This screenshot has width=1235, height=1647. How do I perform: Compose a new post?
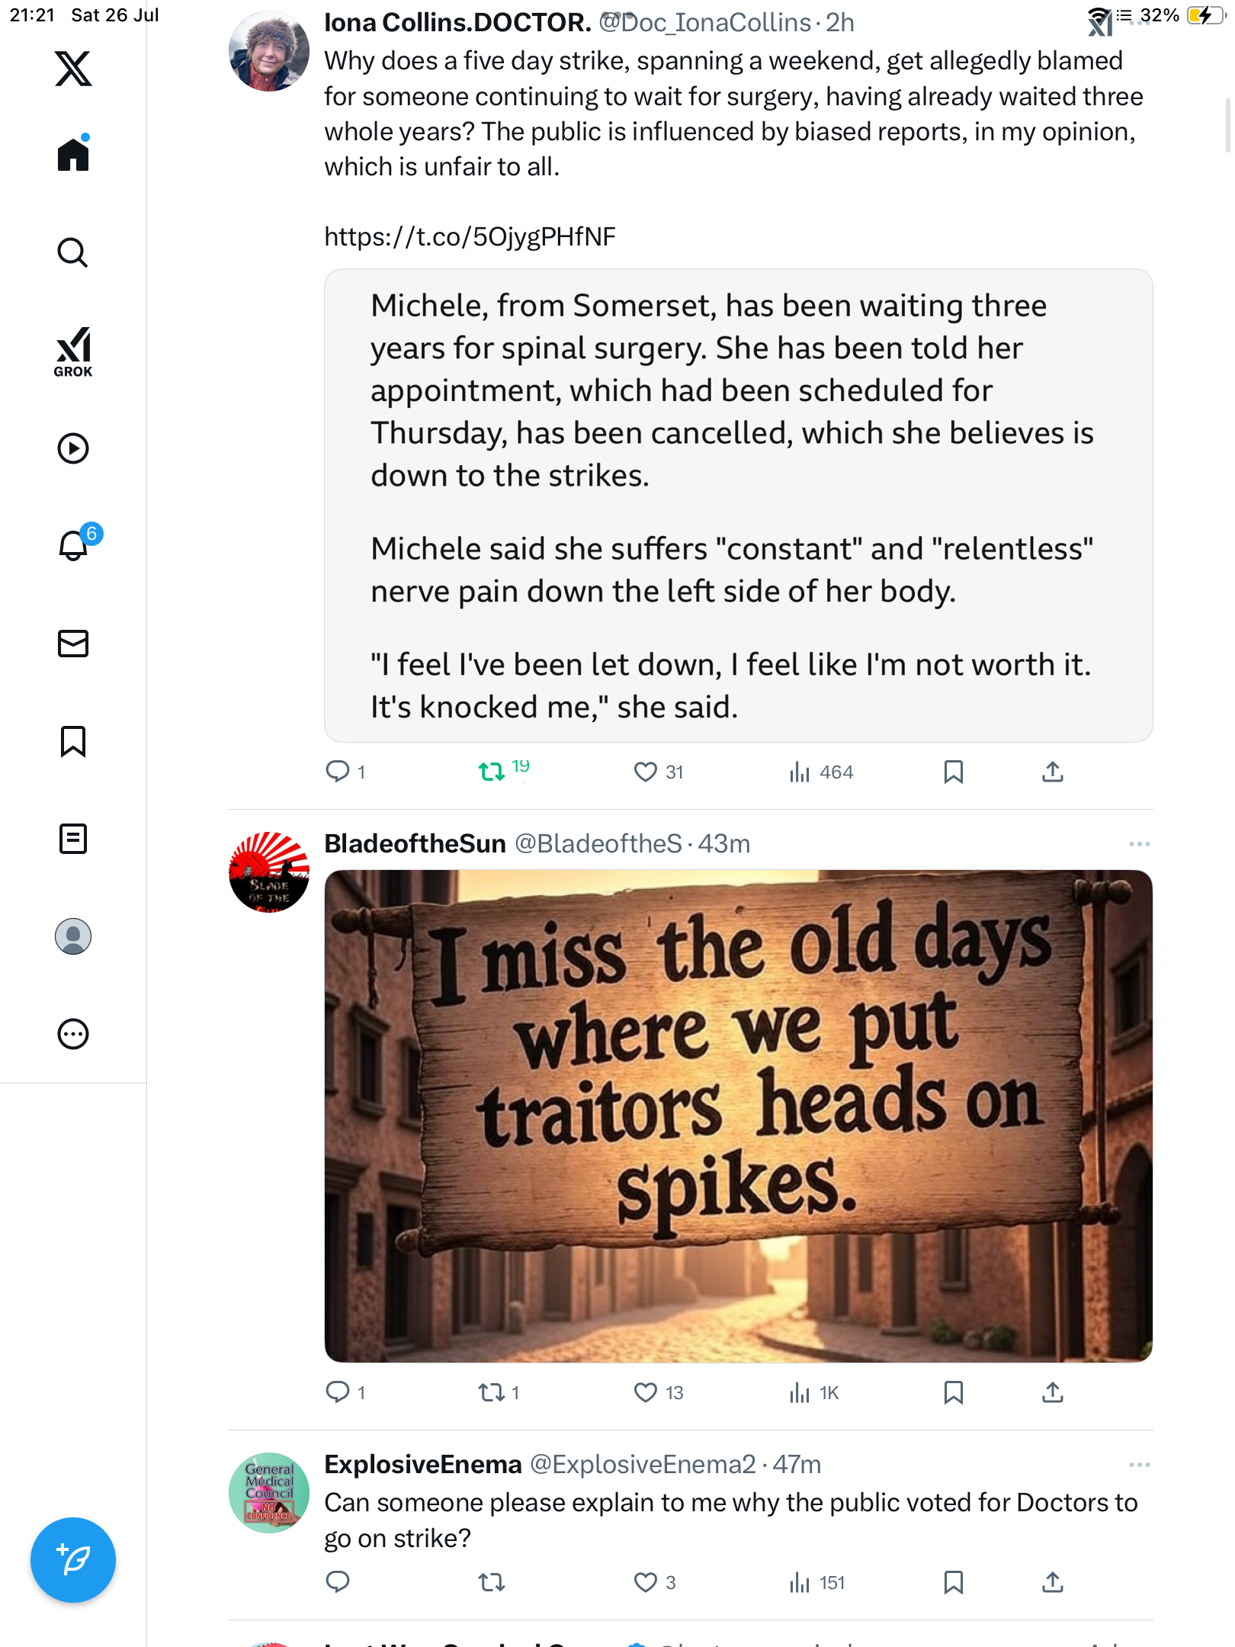73,1560
